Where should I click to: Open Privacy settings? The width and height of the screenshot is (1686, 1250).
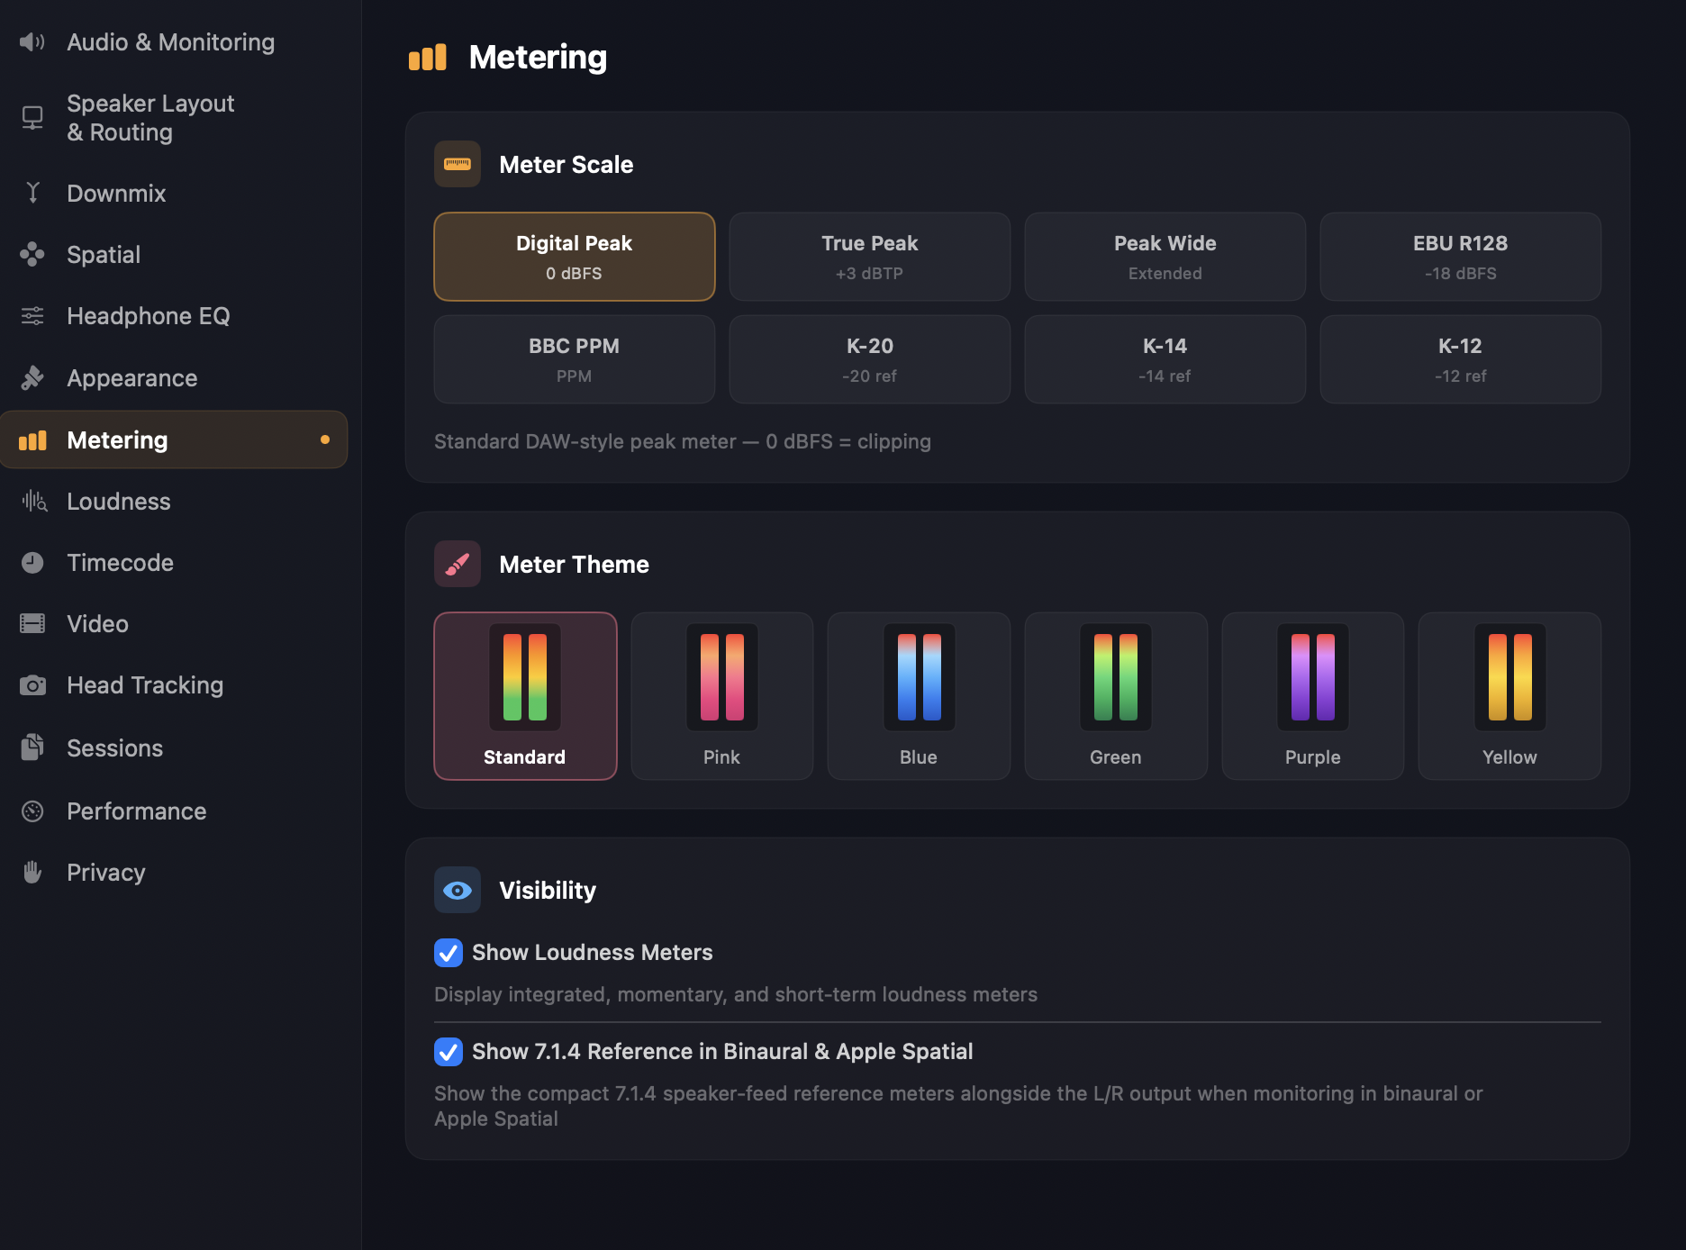(174, 872)
